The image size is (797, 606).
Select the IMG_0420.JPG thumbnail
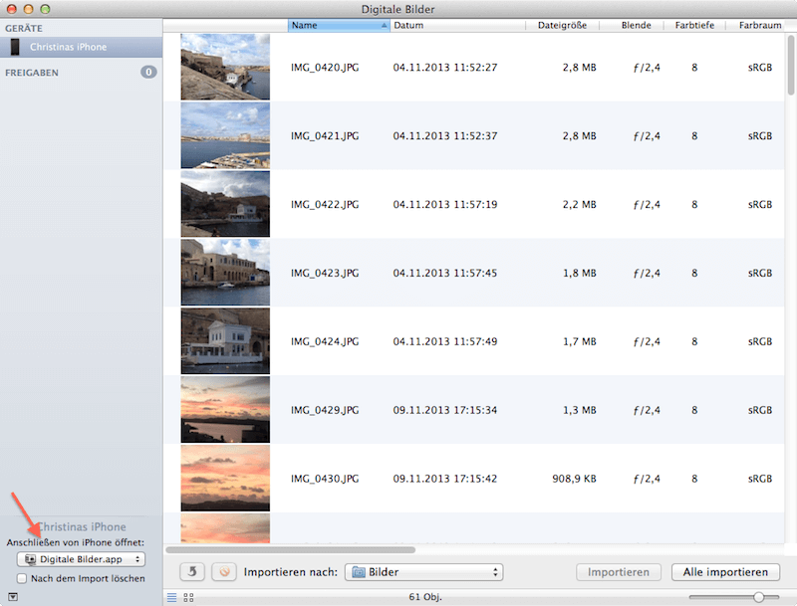(x=225, y=67)
